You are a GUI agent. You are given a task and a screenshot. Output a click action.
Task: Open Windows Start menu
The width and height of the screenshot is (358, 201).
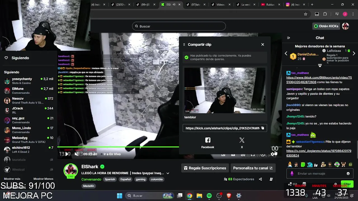119,196
